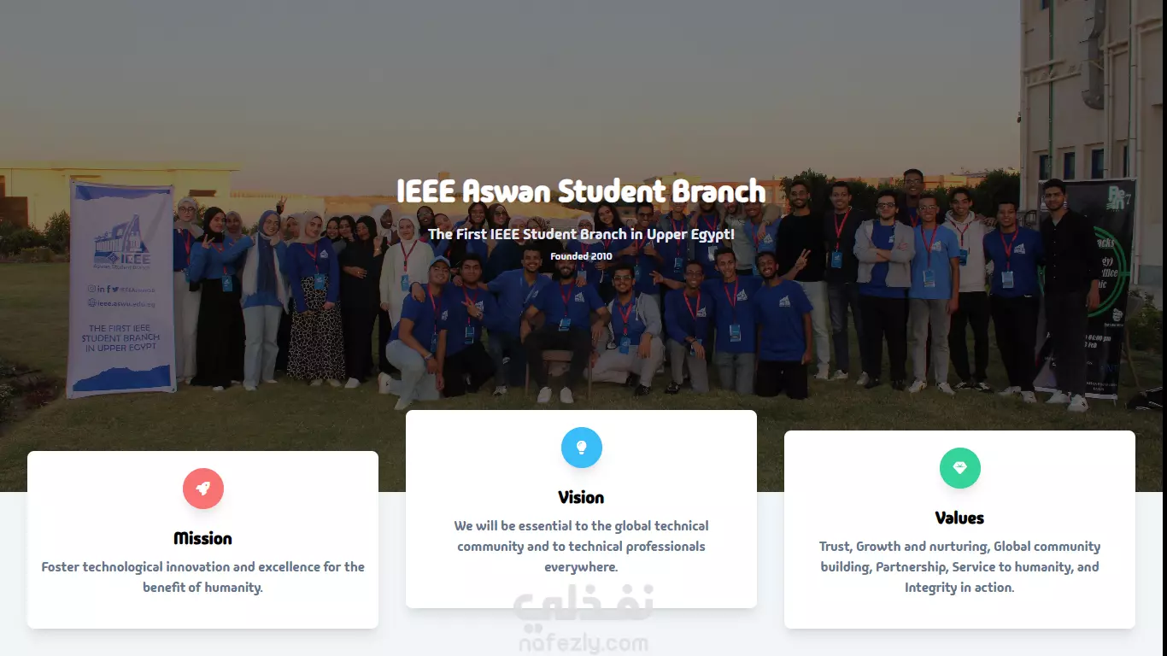The image size is (1167, 656).
Task: Click the Founded 2010 text
Action: point(581,256)
